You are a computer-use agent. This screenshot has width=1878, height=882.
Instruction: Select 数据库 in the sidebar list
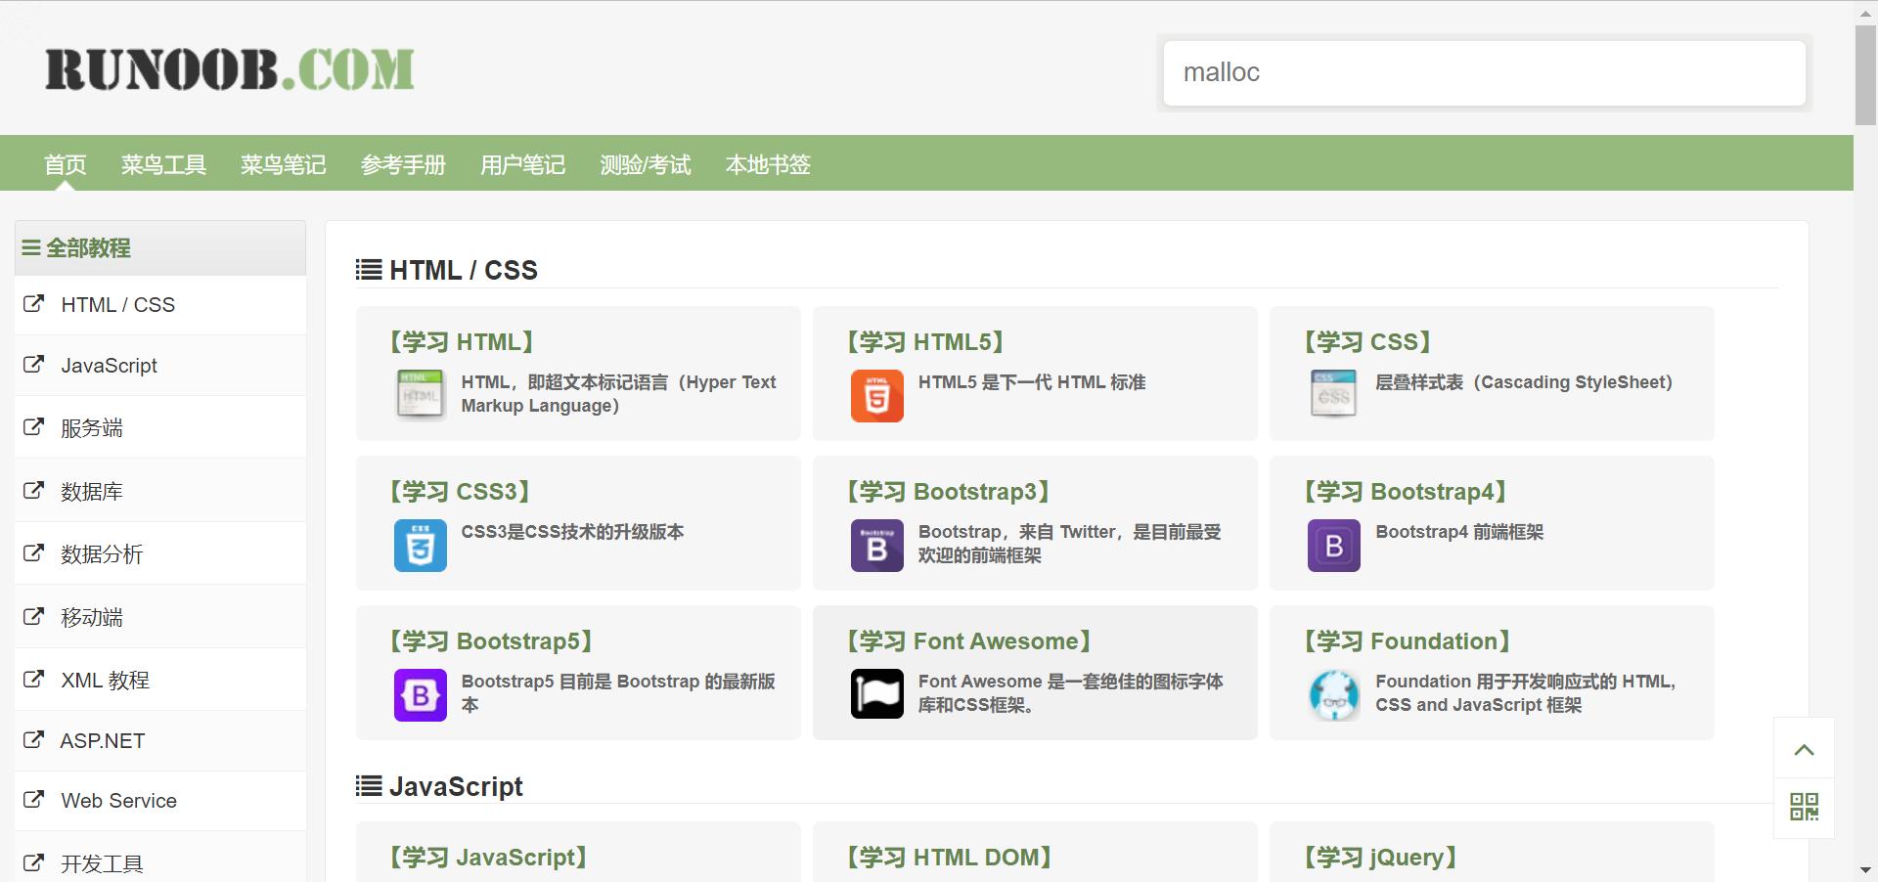point(92,492)
